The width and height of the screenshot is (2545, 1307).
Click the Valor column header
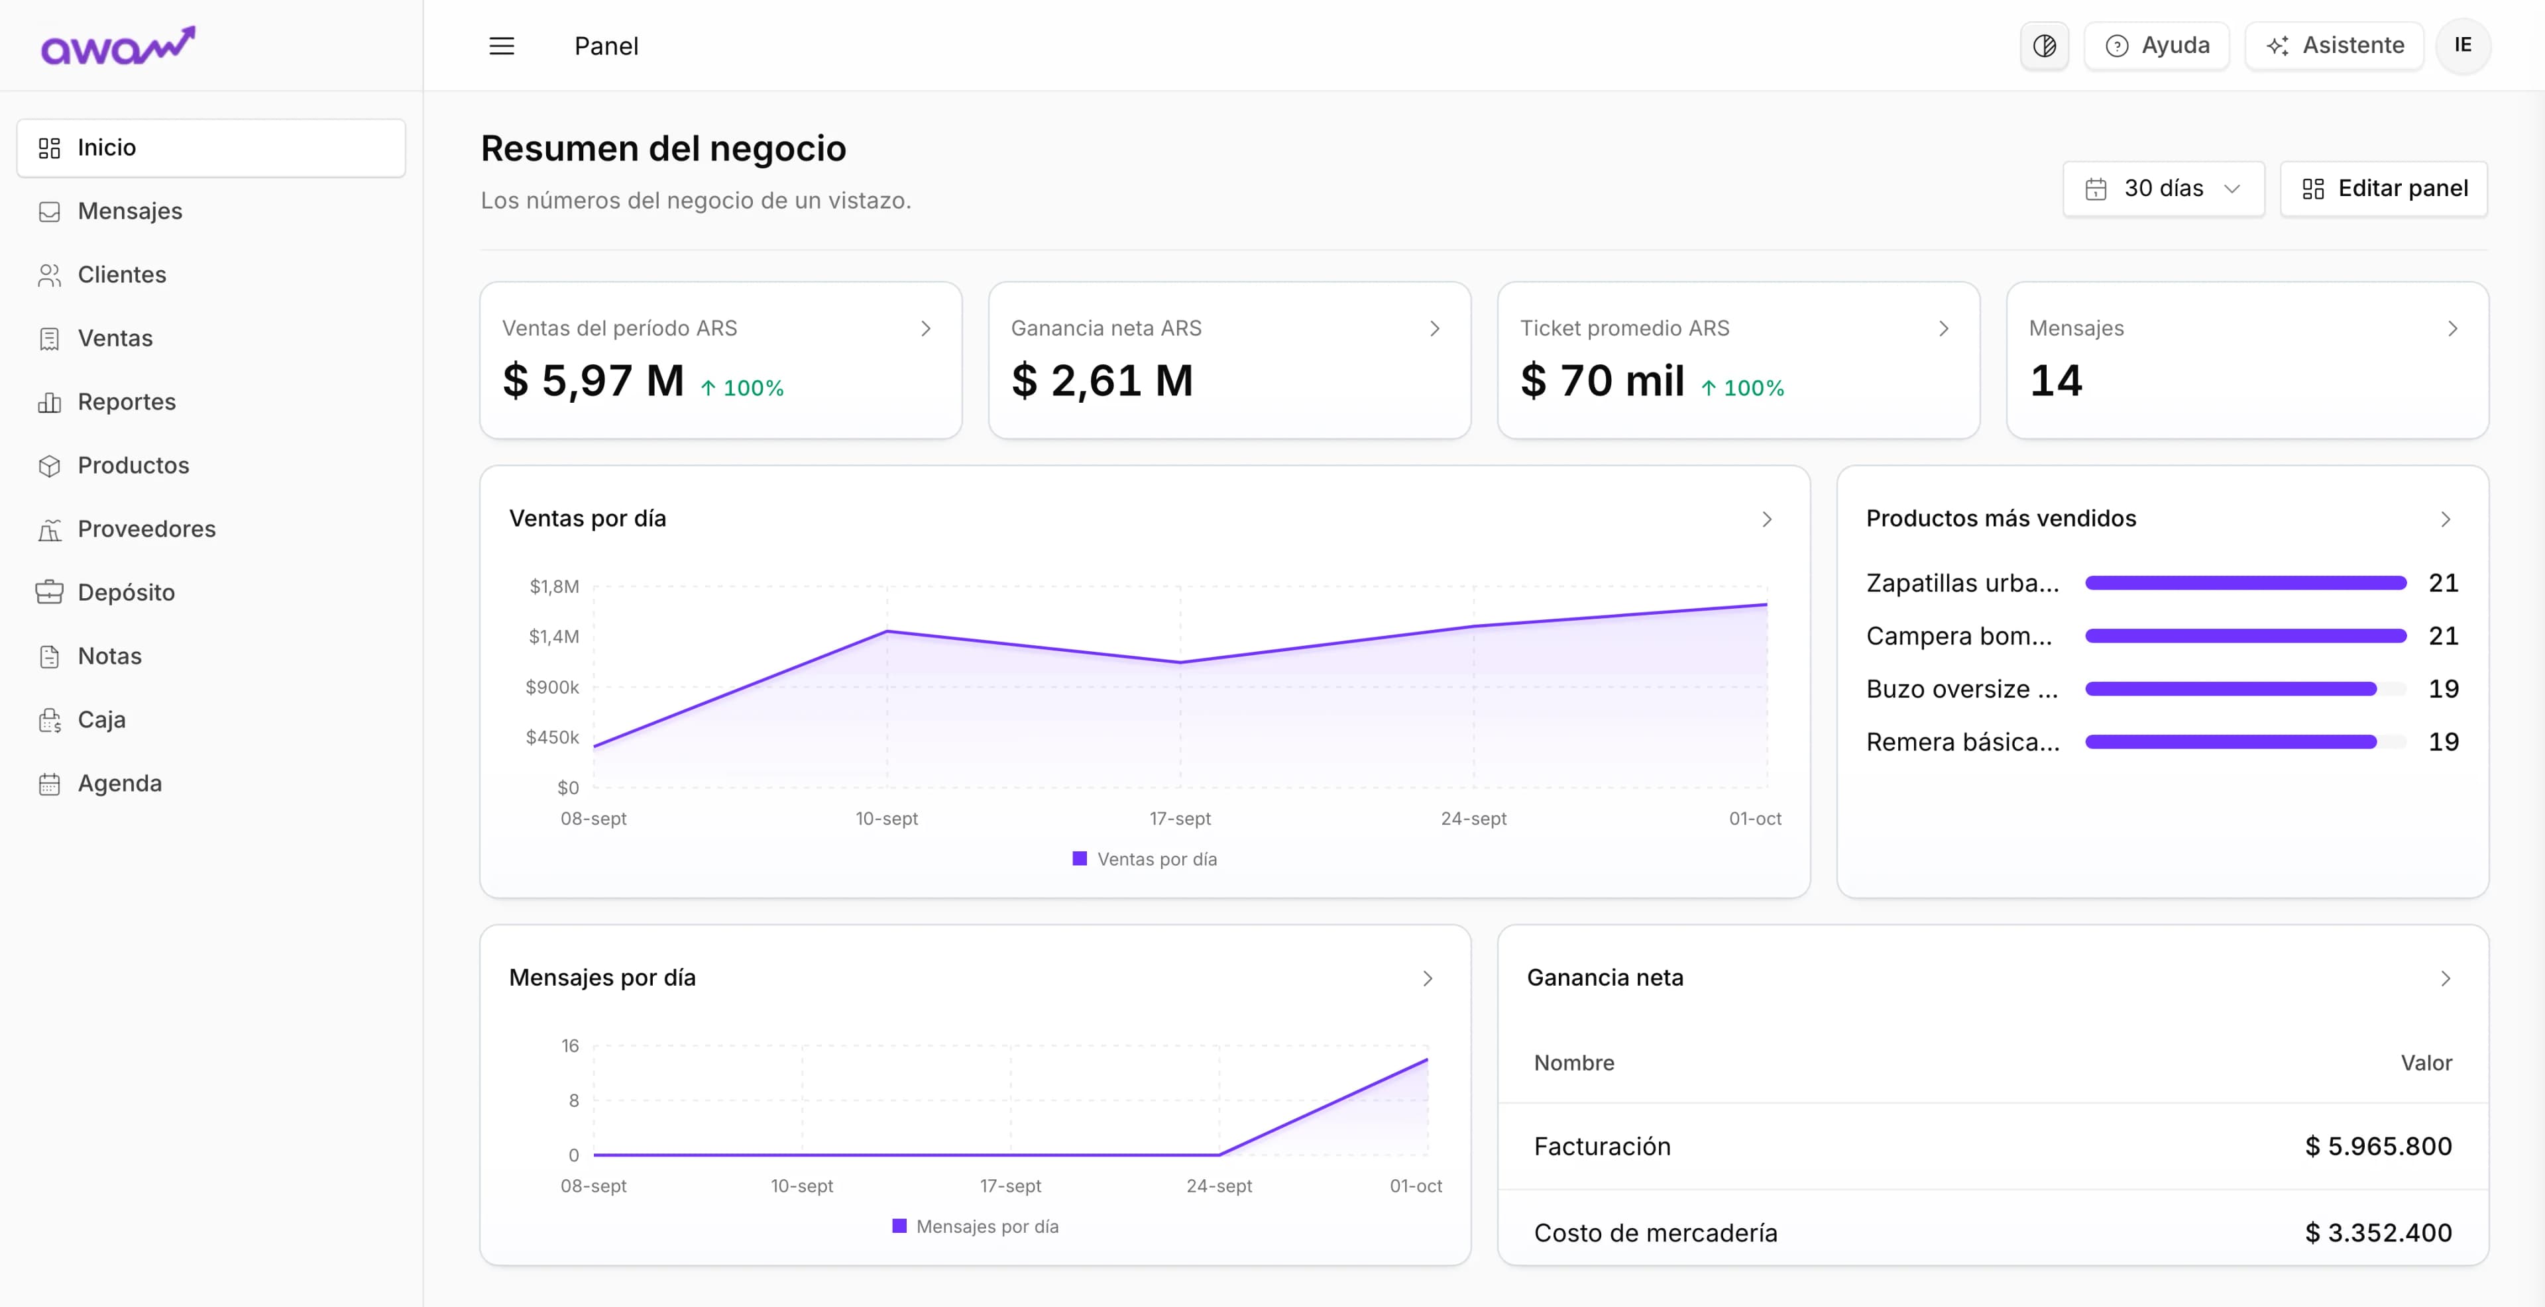tap(2426, 1063)
